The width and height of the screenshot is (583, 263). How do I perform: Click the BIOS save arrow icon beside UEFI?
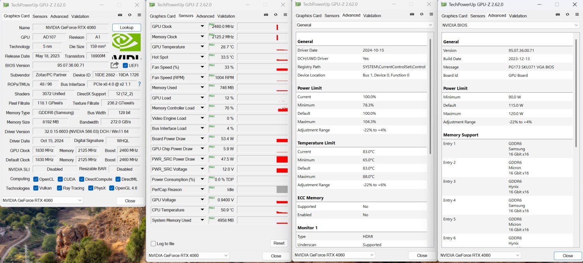115,65
